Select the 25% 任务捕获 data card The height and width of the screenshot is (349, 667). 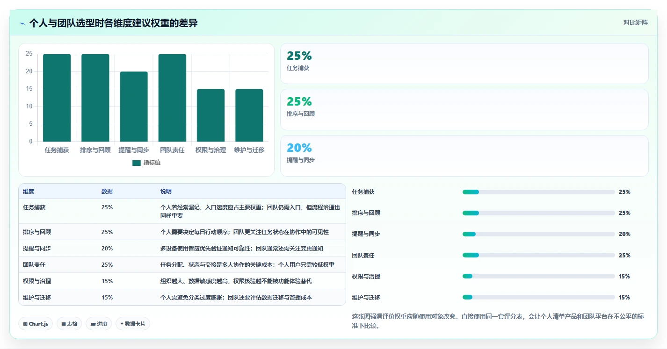(x=464, y=64)
